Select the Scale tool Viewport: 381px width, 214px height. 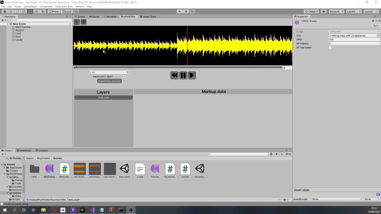click(24, 12)
